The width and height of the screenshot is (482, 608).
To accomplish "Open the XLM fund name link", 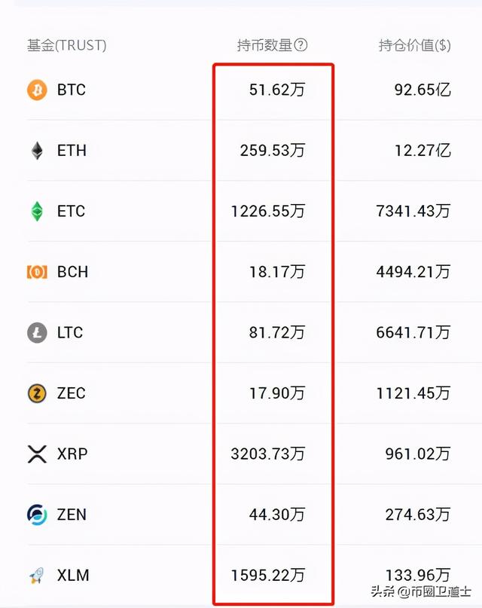I will pos(73,576).
